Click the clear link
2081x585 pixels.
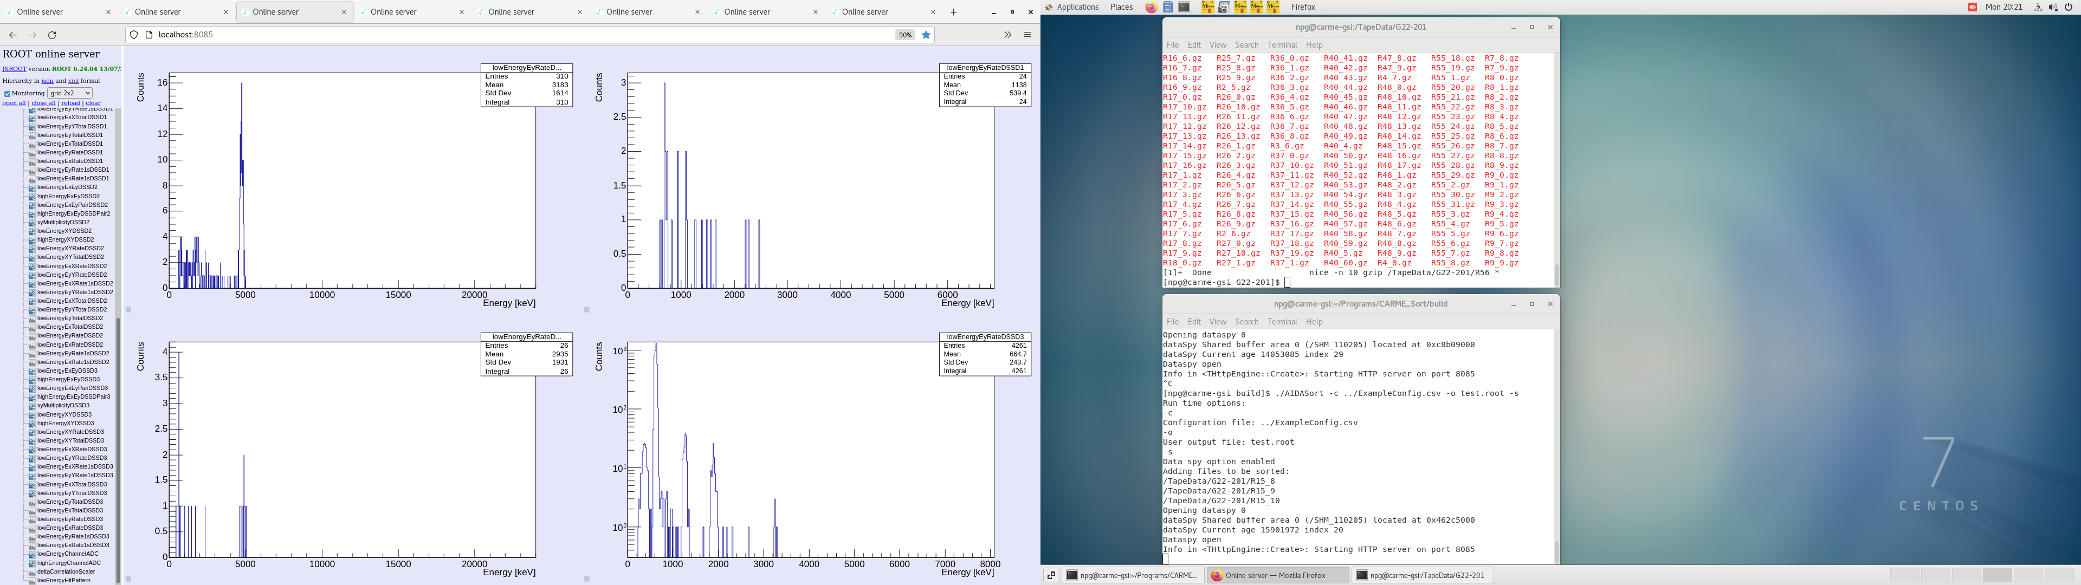[93, 103]
